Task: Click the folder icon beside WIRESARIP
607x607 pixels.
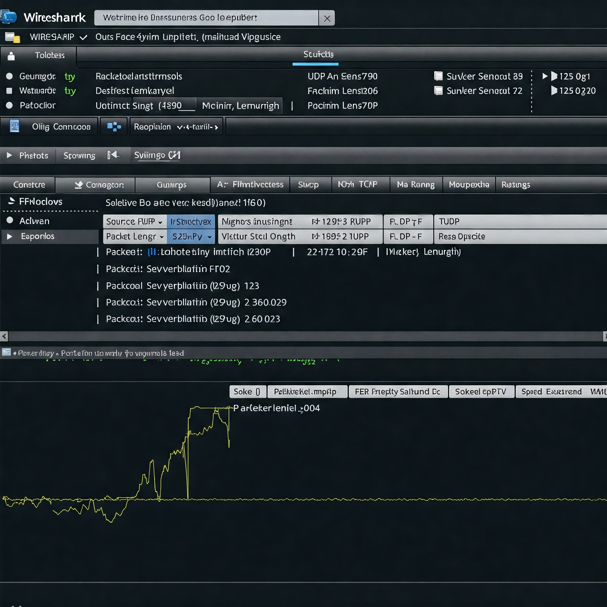Action: click(12, 37)
